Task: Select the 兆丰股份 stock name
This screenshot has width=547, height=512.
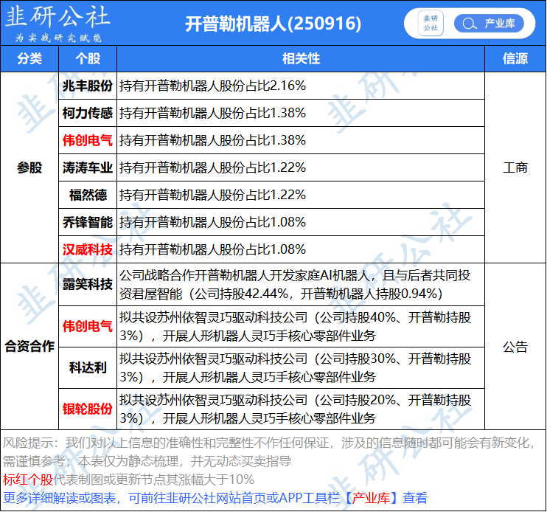Action: [x=88, y=86]
